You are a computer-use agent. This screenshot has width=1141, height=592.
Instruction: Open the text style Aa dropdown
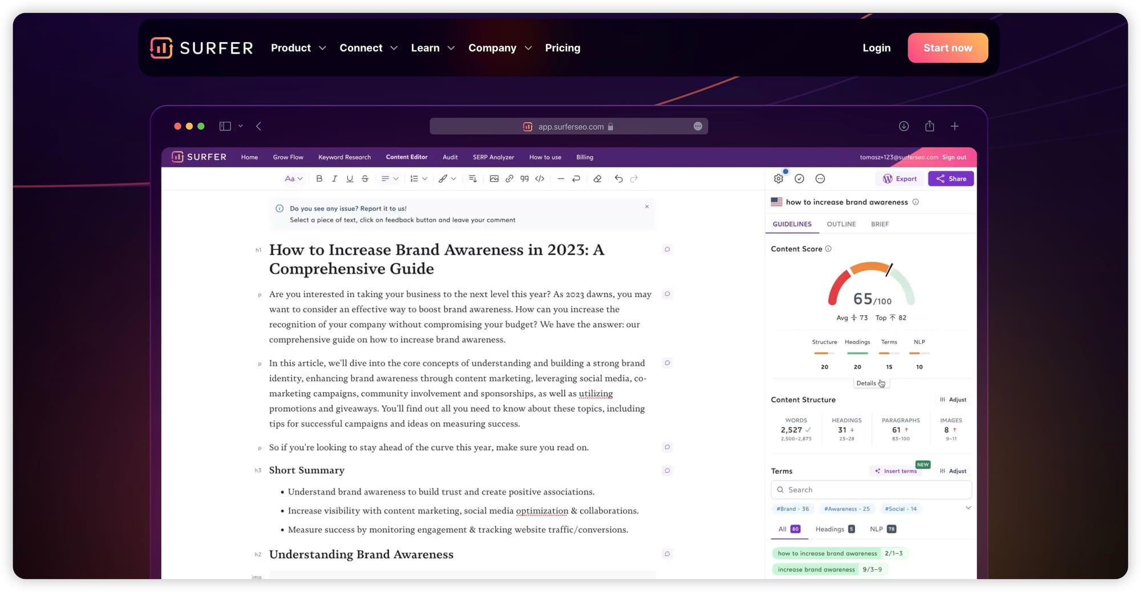294,179
